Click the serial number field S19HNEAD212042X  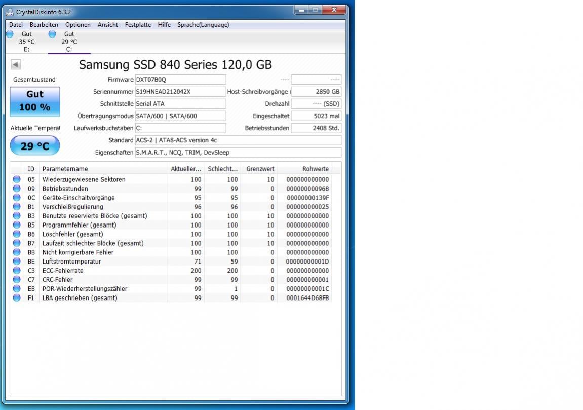[180, 92]
